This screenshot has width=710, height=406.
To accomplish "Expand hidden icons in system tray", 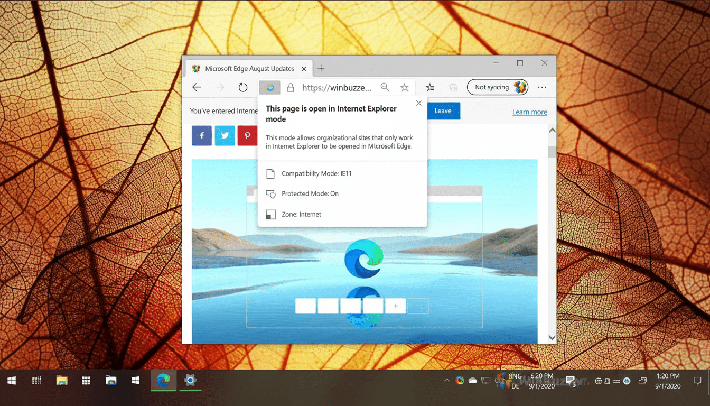I will [446, 380].
